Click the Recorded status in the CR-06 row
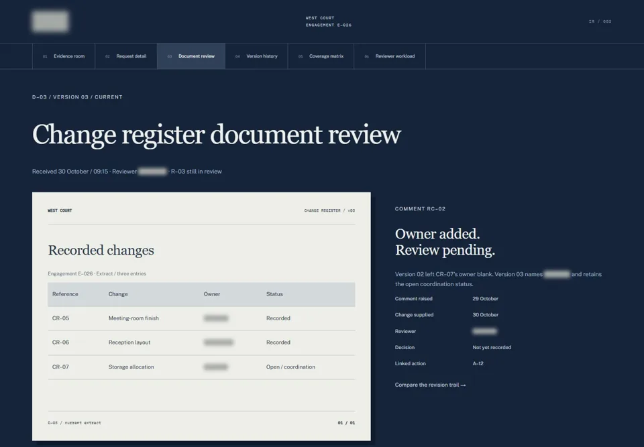 point(278,342)
